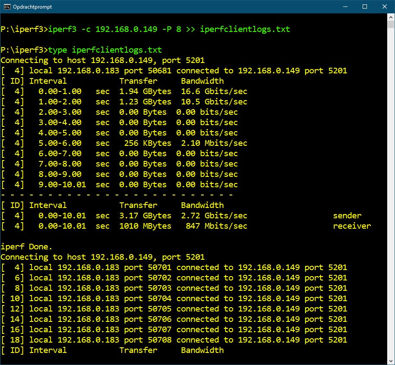395x365 pixels.
Task: Click the value '16.6 Gbits/sec'
Action: [x=214, y=91]
